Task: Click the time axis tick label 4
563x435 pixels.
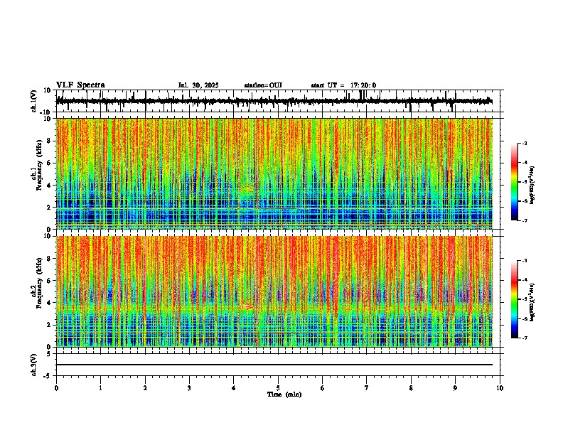Action: [x=234, y=388]
